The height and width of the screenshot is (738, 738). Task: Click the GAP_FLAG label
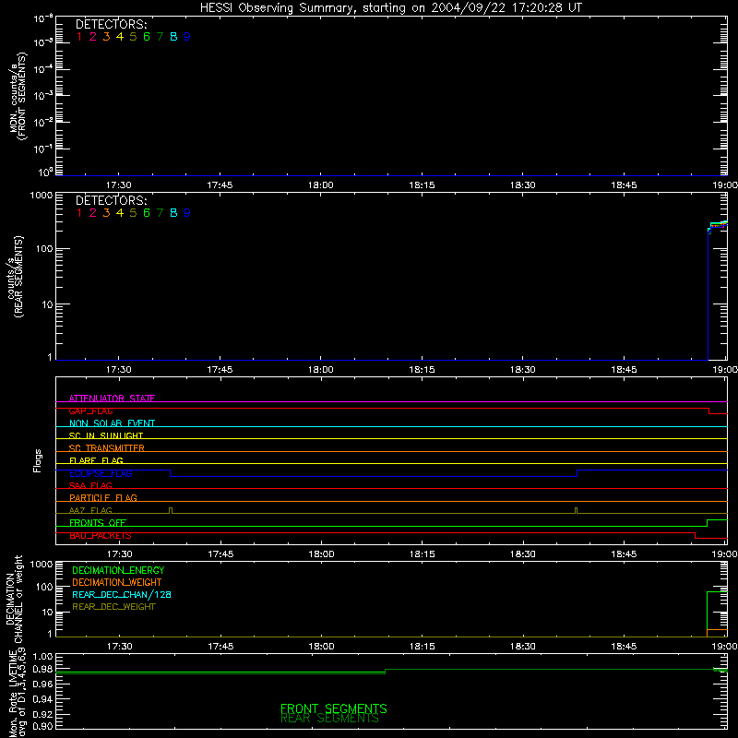90,411
